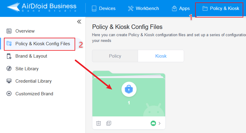The image size is (246, 133).
Task: Switch to the Policy tab
Action: (x=115, y=56)
